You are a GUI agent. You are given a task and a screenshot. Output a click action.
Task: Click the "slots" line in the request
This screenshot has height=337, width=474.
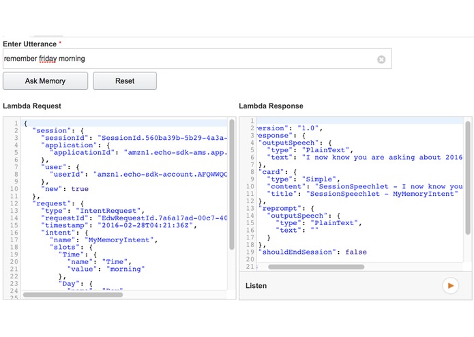pos(71,247)
